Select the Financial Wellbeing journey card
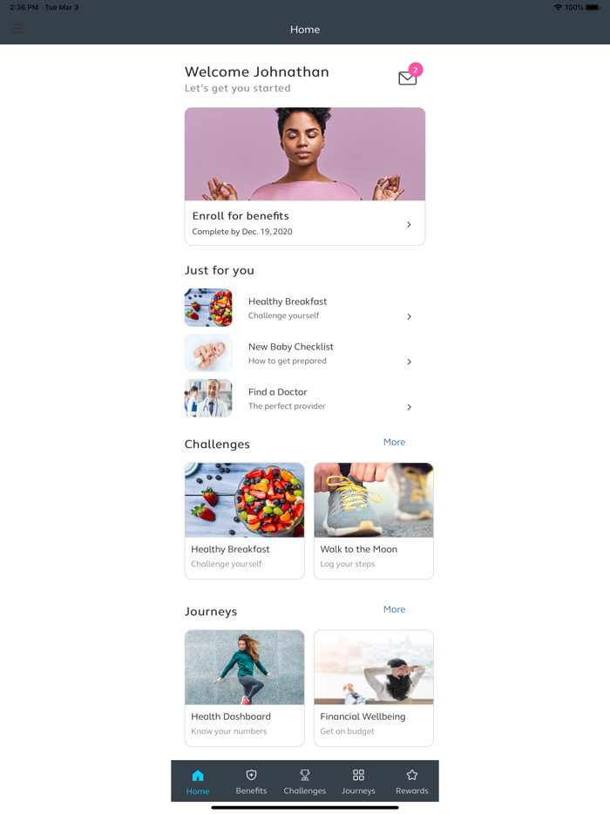610x814 pixels. click(x=374, y=688)
